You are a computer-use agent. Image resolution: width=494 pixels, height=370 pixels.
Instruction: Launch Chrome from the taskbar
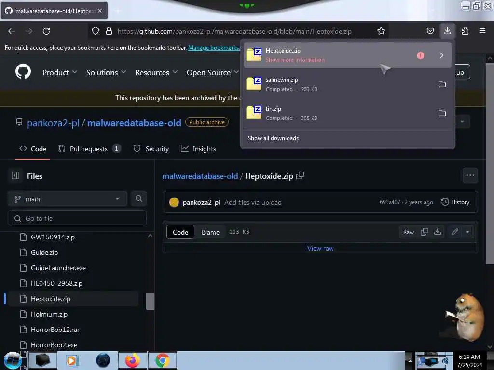(162, 360)
